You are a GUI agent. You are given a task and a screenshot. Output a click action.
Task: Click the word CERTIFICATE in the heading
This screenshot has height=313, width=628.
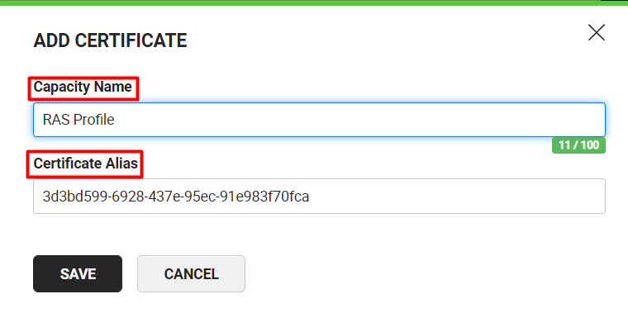(x=131, y=40)
